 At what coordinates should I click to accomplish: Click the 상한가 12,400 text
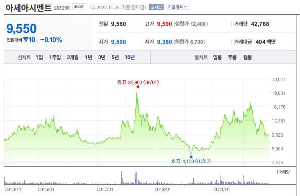[190, 24]
